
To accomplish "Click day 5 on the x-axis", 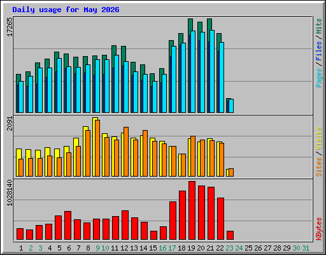I will 59,248.
